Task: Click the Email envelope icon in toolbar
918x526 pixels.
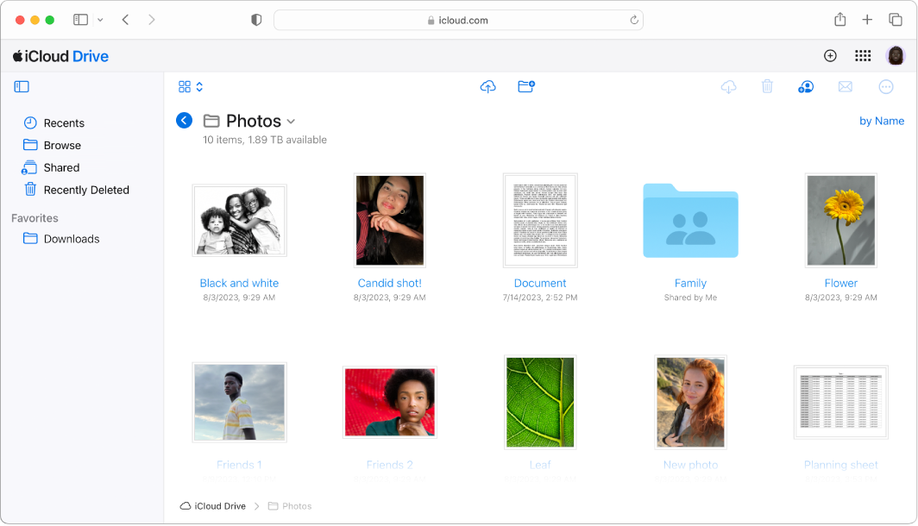Action: pos(845,86)
